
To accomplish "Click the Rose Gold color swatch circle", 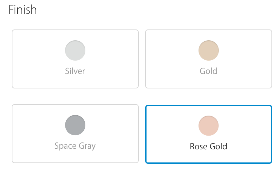I will tap(209, 125).
